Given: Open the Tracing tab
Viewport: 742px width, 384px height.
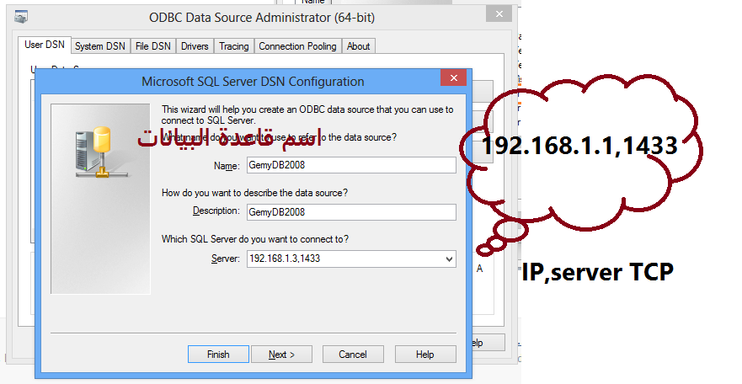Looking at the screenshot, I should coord(234,46).
